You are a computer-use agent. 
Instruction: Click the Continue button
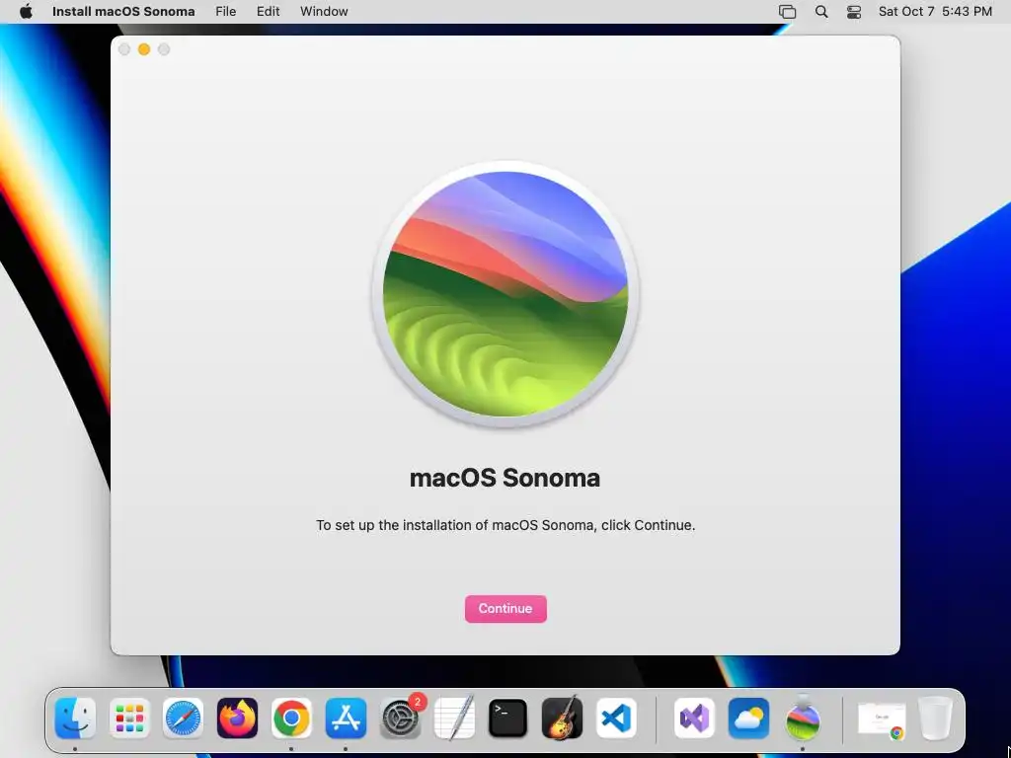[x=505, y=608]
